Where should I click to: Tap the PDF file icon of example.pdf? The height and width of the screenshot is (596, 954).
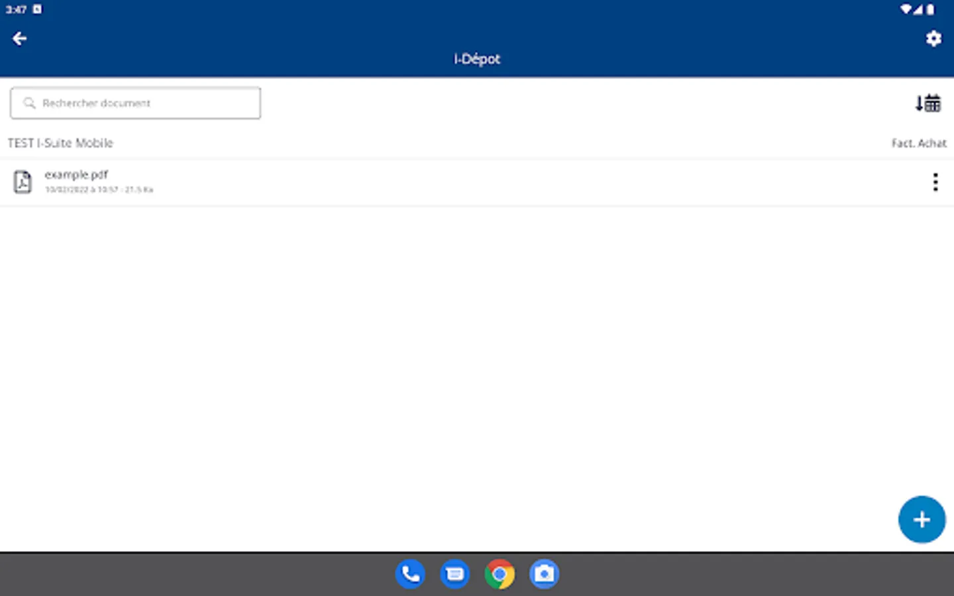point(23,181)
